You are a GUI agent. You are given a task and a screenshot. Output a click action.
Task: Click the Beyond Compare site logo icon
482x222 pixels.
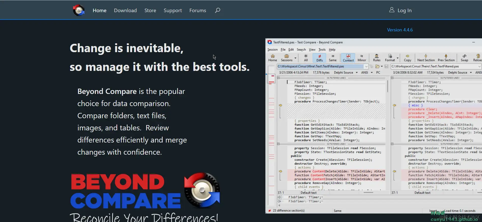tap(79, 10)
